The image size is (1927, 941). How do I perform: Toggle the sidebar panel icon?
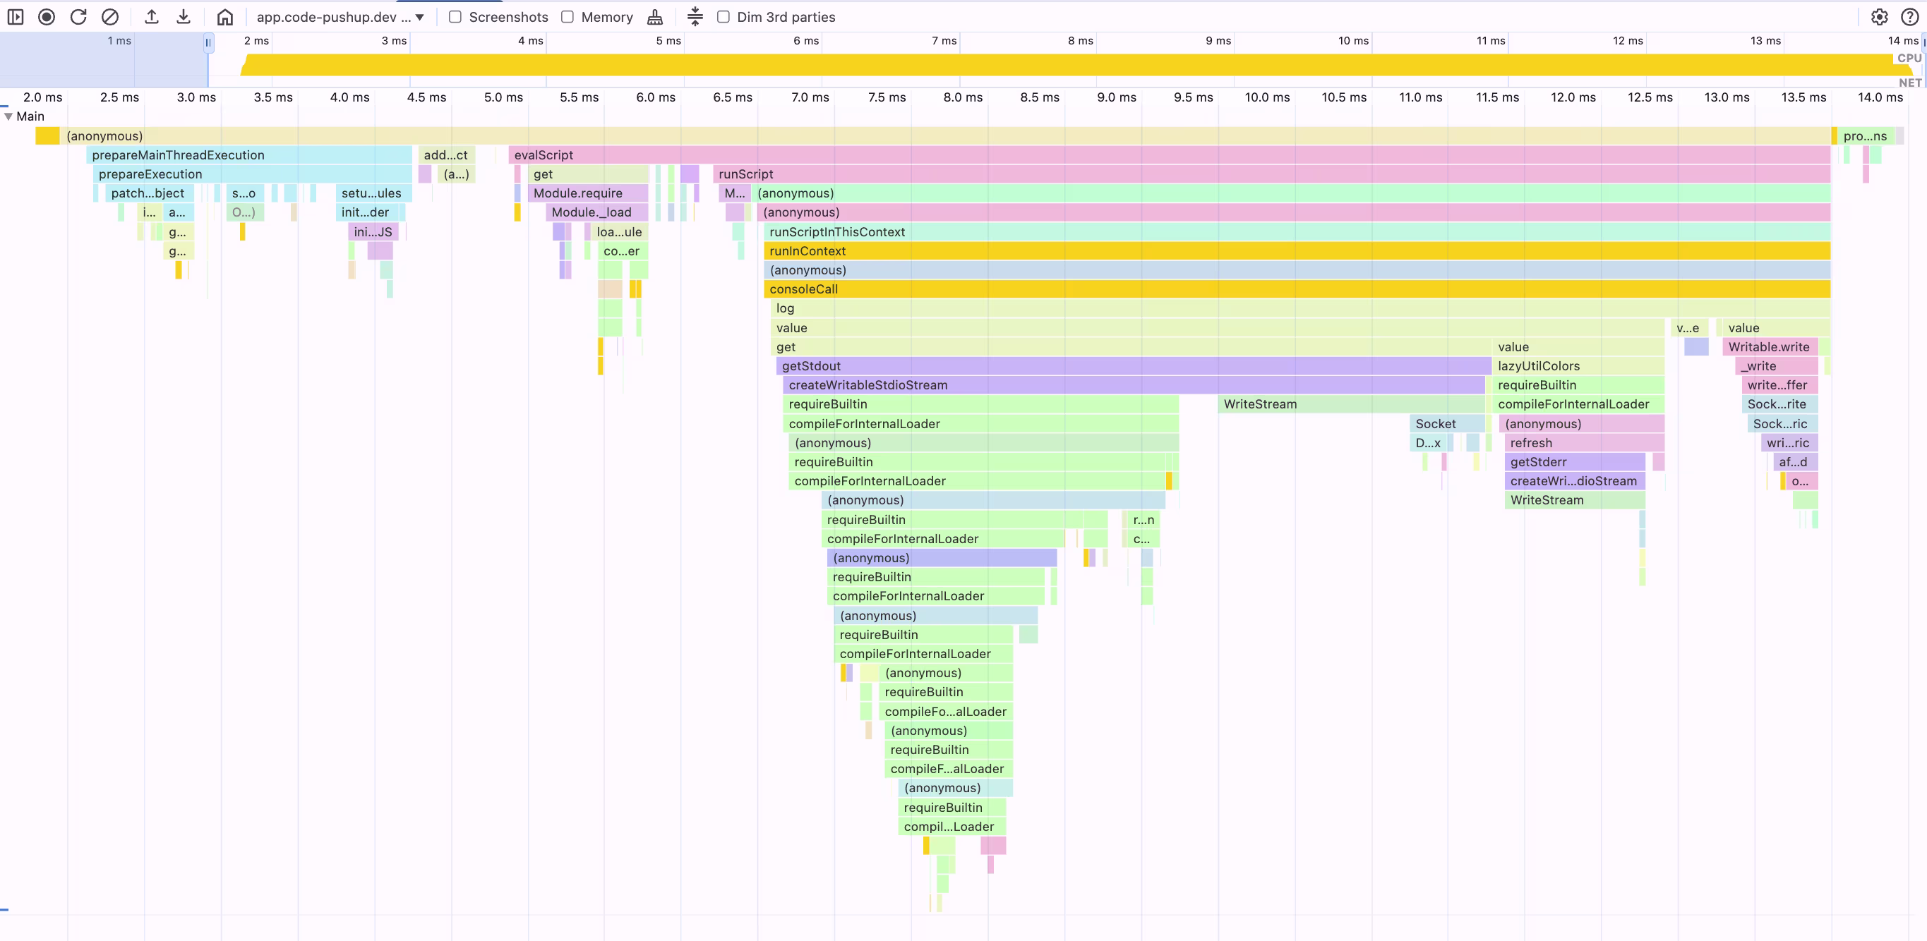coord(15,16)
